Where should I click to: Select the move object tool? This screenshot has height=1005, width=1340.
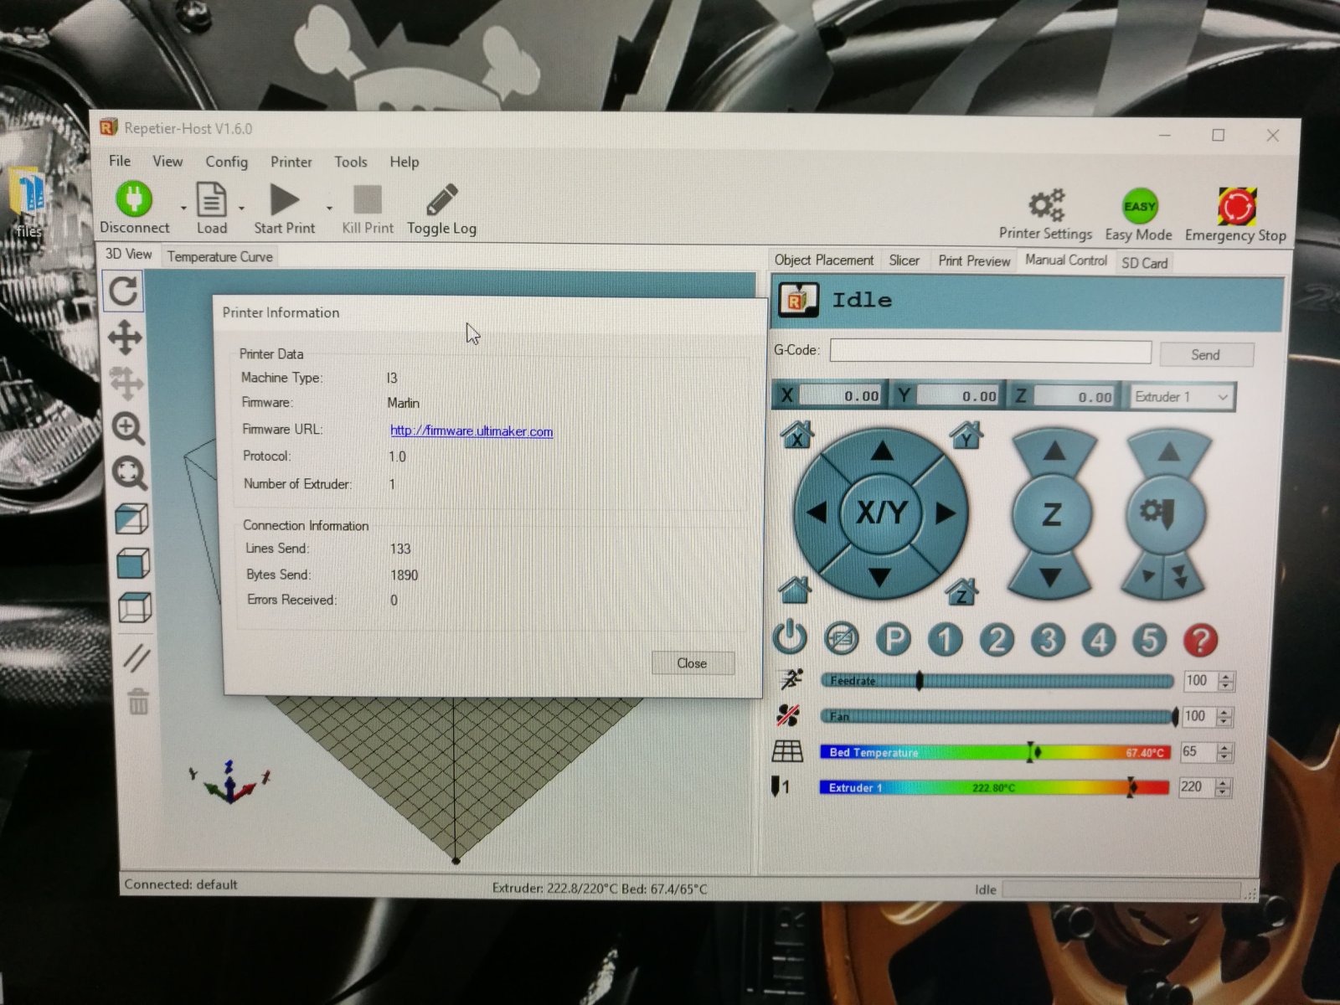click(126, 383)
